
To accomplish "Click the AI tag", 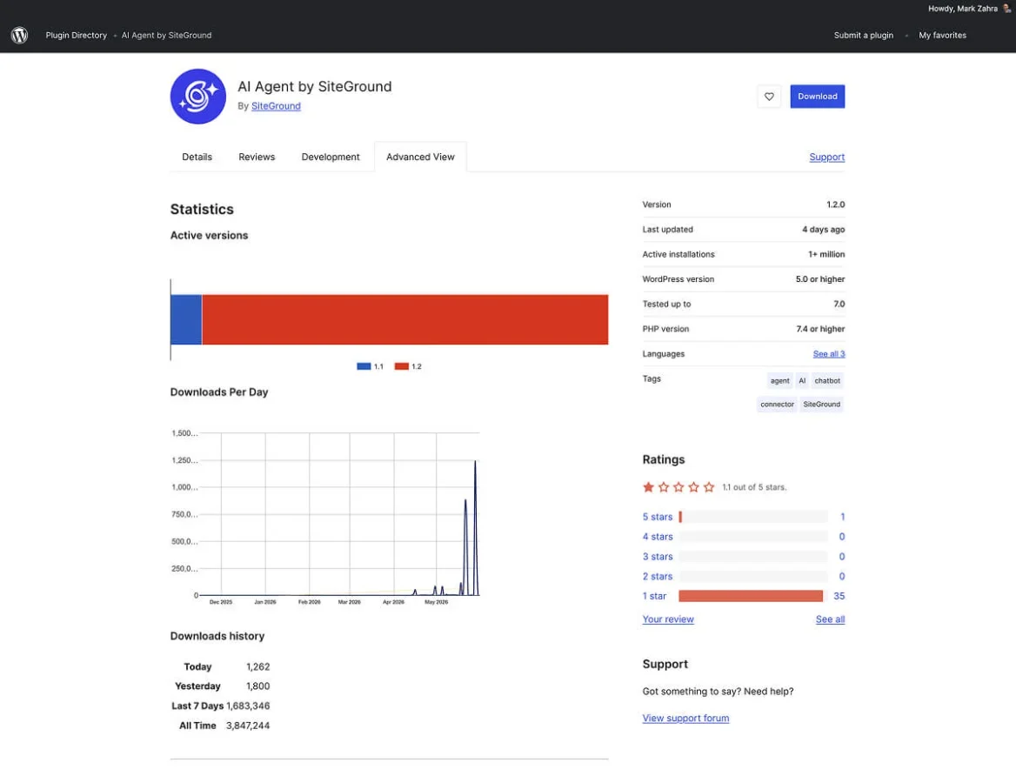I will [802, 381].
